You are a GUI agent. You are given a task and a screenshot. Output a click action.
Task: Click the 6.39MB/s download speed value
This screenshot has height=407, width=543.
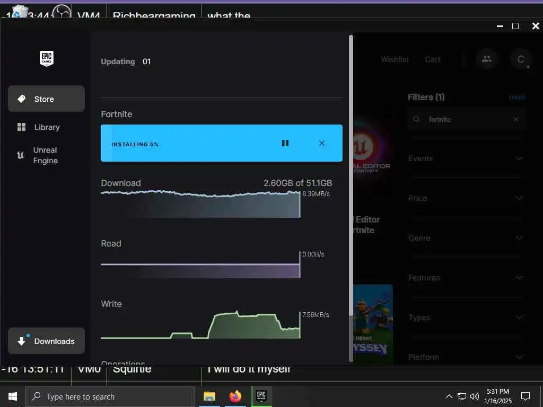[x=316, y=194]
